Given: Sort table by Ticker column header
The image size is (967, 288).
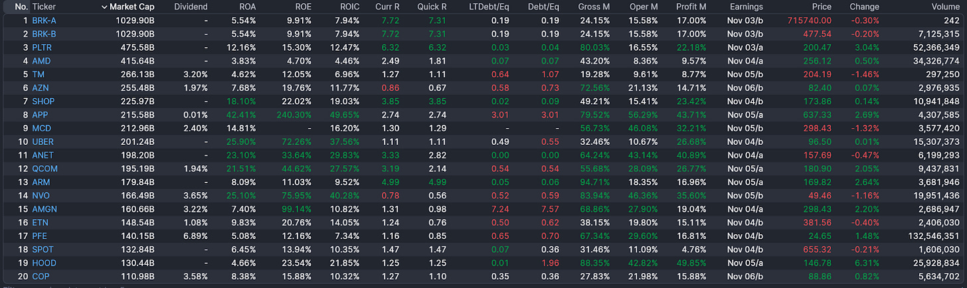Looking at the screenshot, I should click(x=44, y=7).
